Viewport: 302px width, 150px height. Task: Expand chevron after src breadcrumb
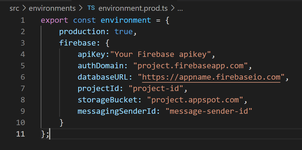pos(24,8)
